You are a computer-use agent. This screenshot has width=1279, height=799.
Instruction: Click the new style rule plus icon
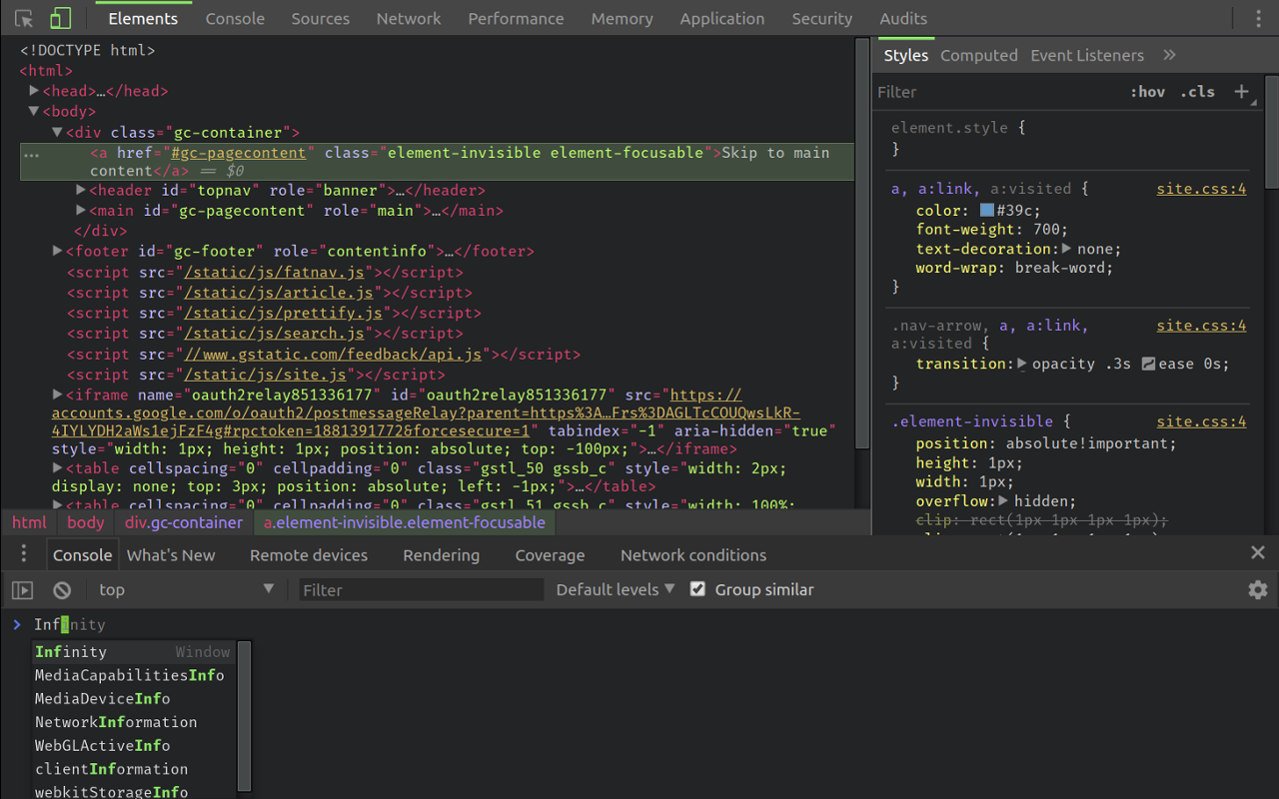[1241, 91]
